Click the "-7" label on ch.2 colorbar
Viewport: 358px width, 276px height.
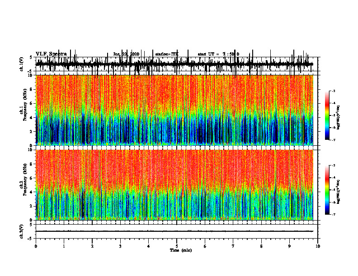pos(334,215)
